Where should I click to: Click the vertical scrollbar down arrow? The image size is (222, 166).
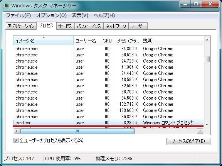tap(207, 124)
